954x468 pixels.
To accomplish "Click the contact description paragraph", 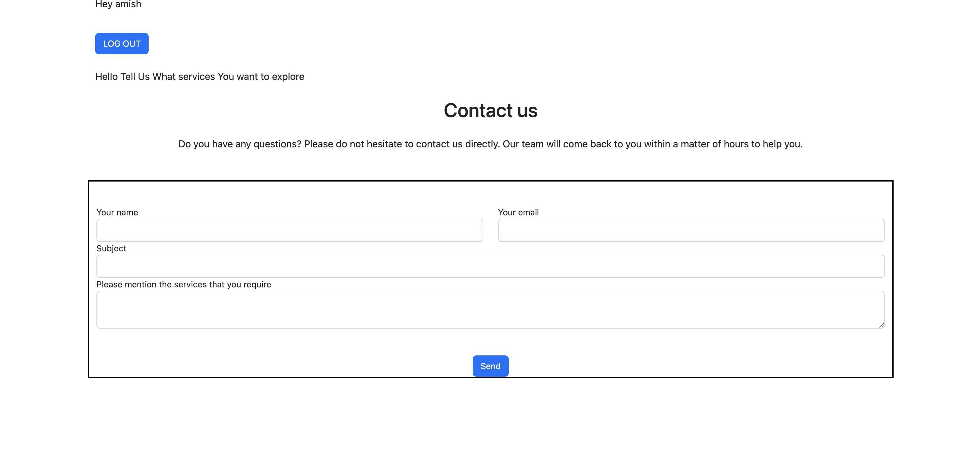I will coord(490,144).
